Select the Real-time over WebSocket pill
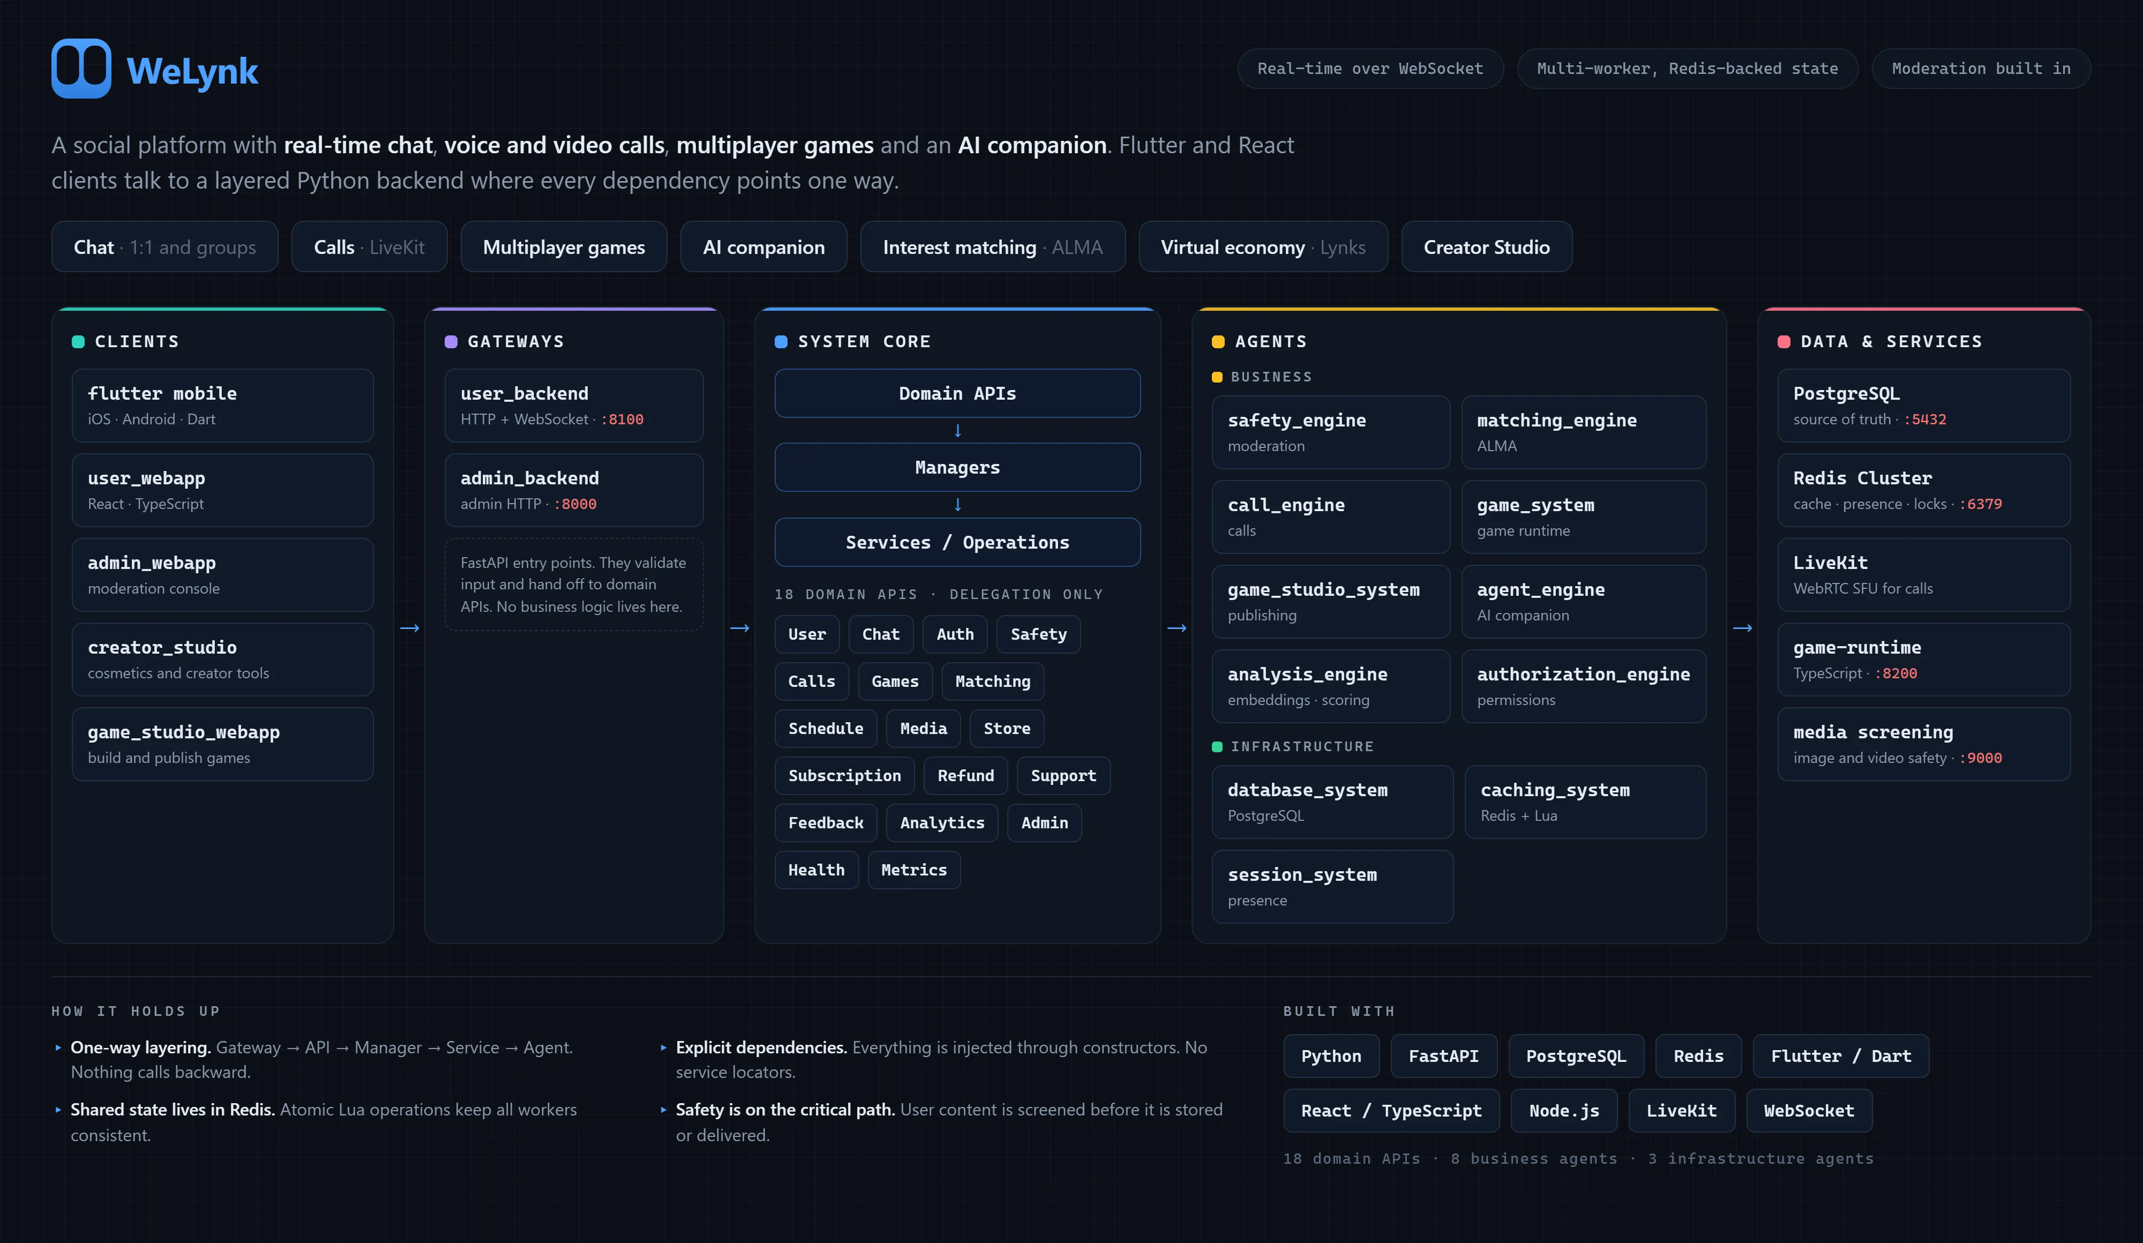This screenshot has width=2143, height=1243. tap(1370, 68)
